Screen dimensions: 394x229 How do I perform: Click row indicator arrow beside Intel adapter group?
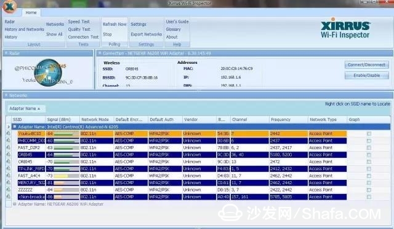click(9, 126)
